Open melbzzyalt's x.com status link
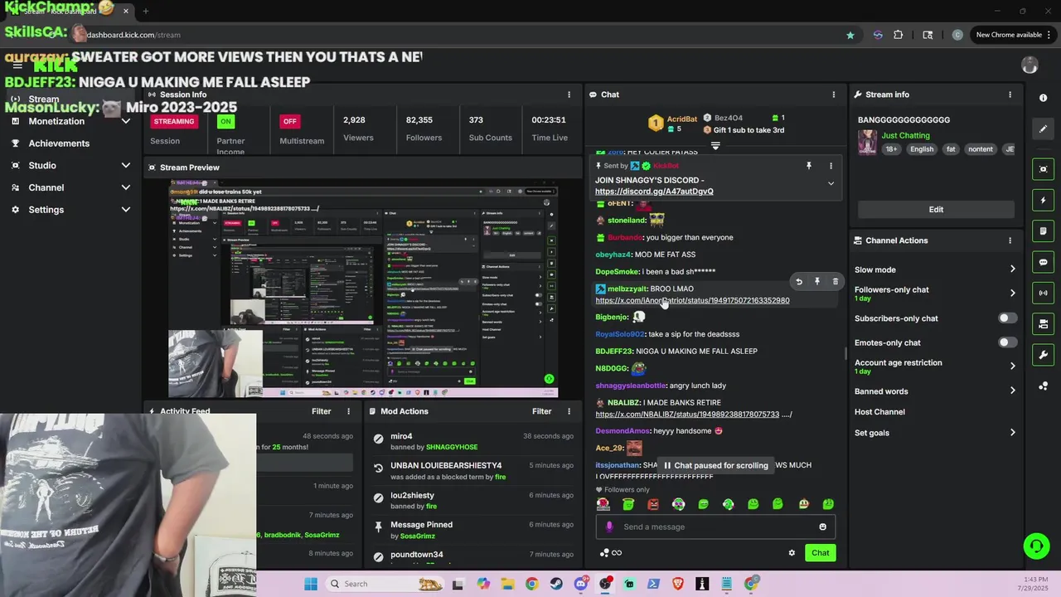Viewport: 1061px width, 597px height. (x=692, y=300)
